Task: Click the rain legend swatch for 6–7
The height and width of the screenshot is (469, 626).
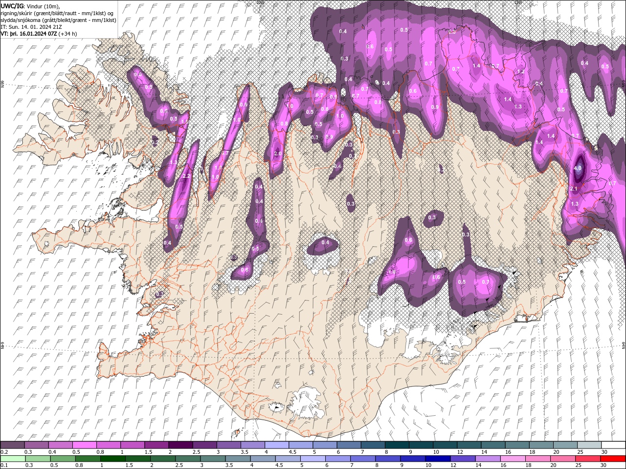Action: (338, 459)
